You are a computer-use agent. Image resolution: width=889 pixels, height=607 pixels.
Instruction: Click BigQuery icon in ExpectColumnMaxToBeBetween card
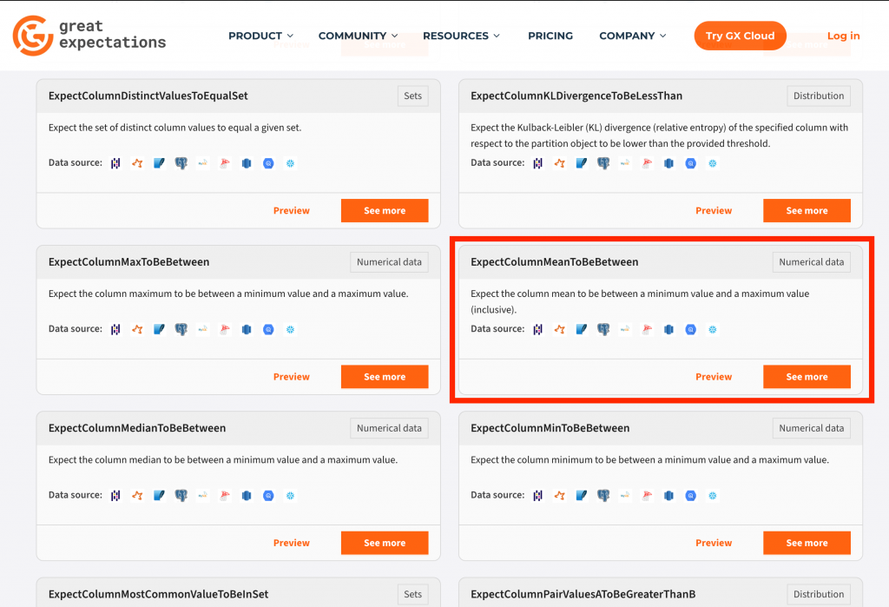click(x=268, y=329)
